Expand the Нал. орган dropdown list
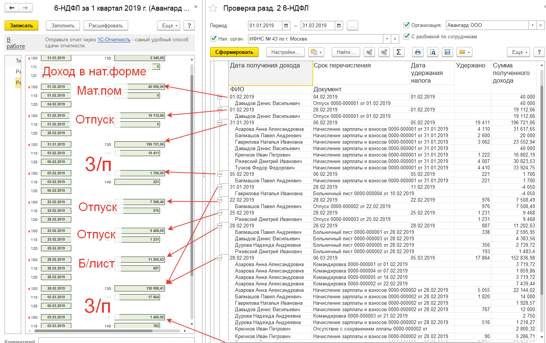Viewport: 546px width, 343px height. click(387, 39)
